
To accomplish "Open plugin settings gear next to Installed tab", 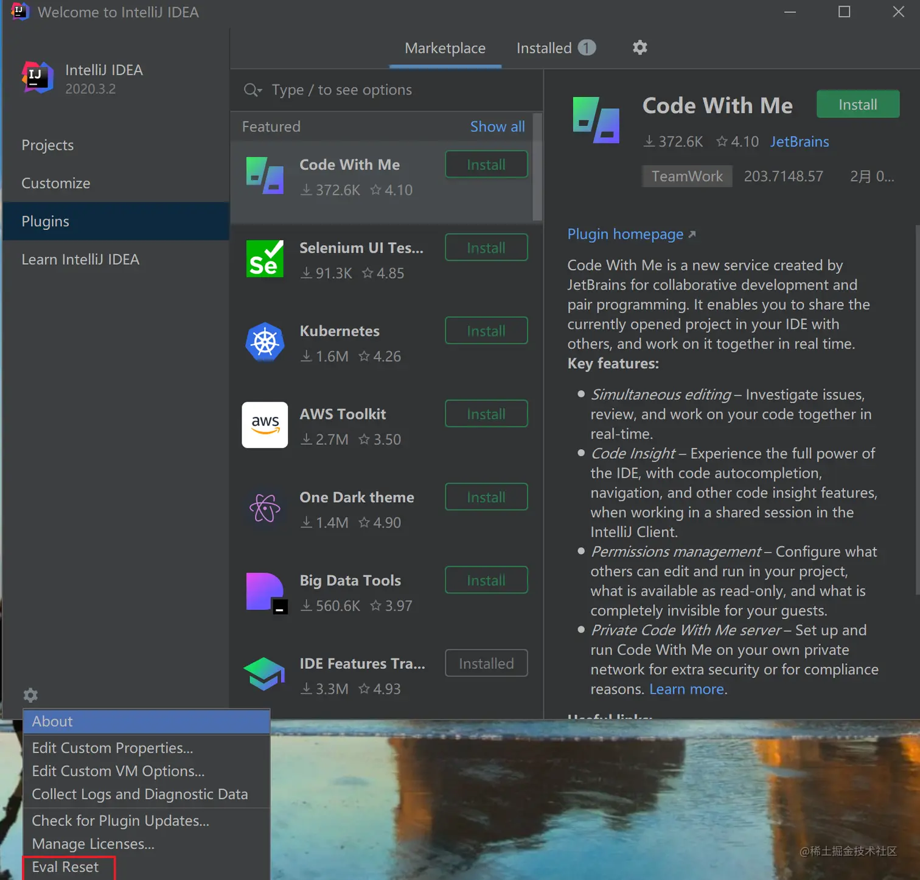I will point(639,47).
